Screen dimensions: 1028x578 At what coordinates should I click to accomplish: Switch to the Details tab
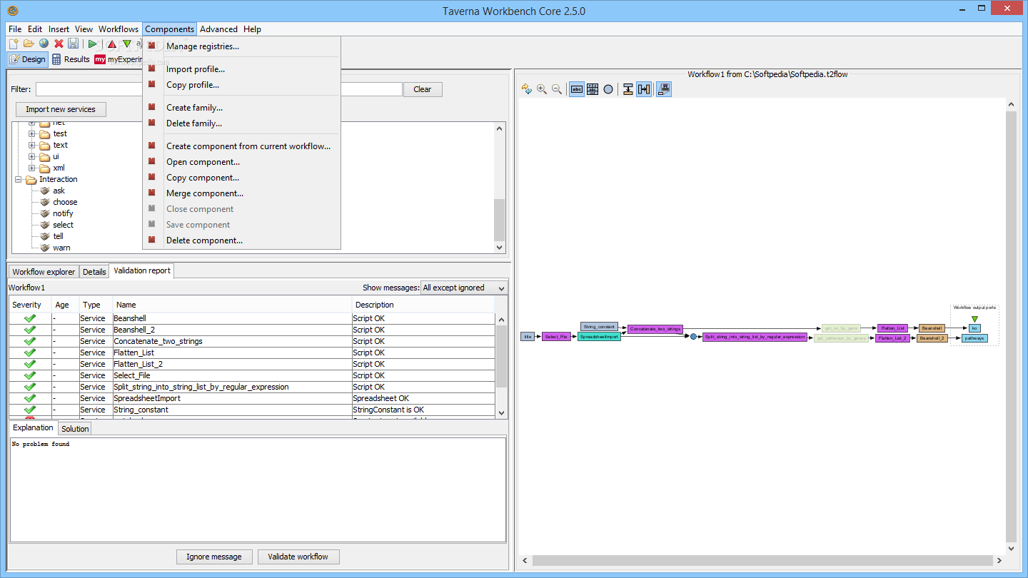point(94,272)
